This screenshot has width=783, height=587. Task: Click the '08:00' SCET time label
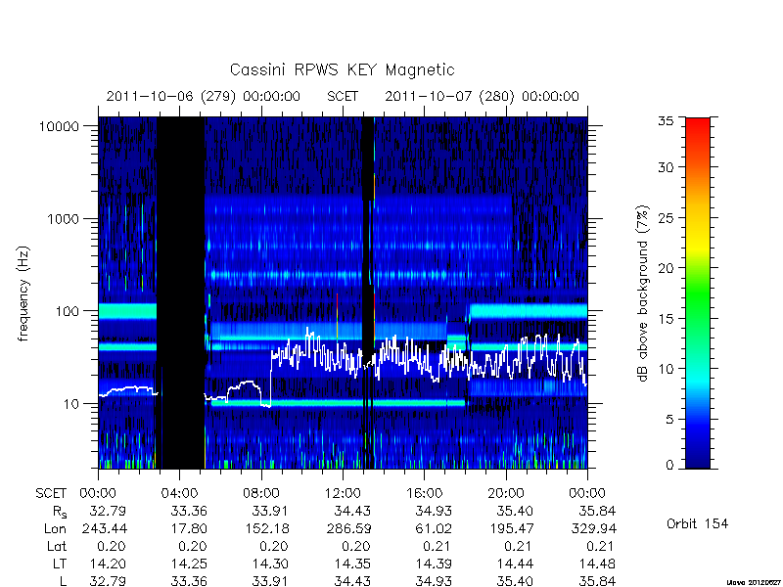(x=261, y=494)
